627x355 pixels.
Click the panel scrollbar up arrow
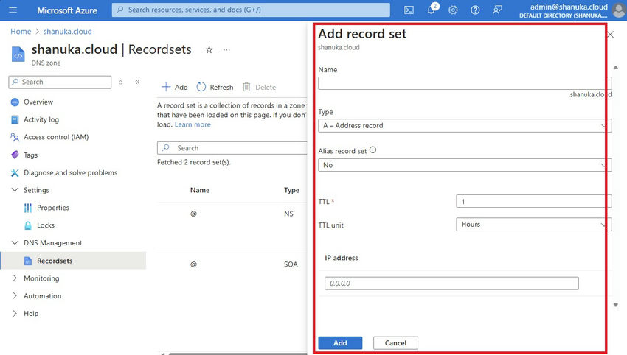(616, 68)
